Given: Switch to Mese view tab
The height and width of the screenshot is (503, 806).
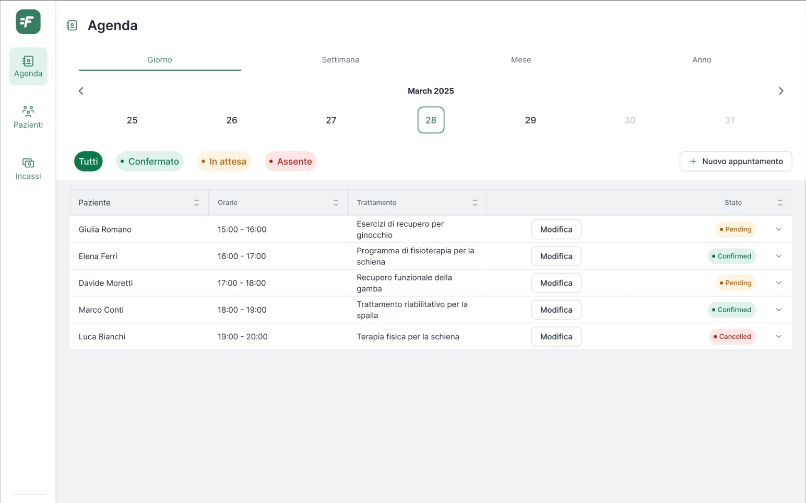Looking at the screenshot, I should pyautogui.click(x=521, y=60).
